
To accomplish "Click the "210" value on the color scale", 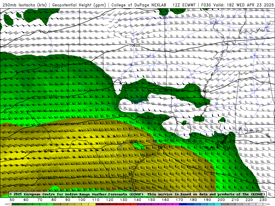I will click(235, 200).
